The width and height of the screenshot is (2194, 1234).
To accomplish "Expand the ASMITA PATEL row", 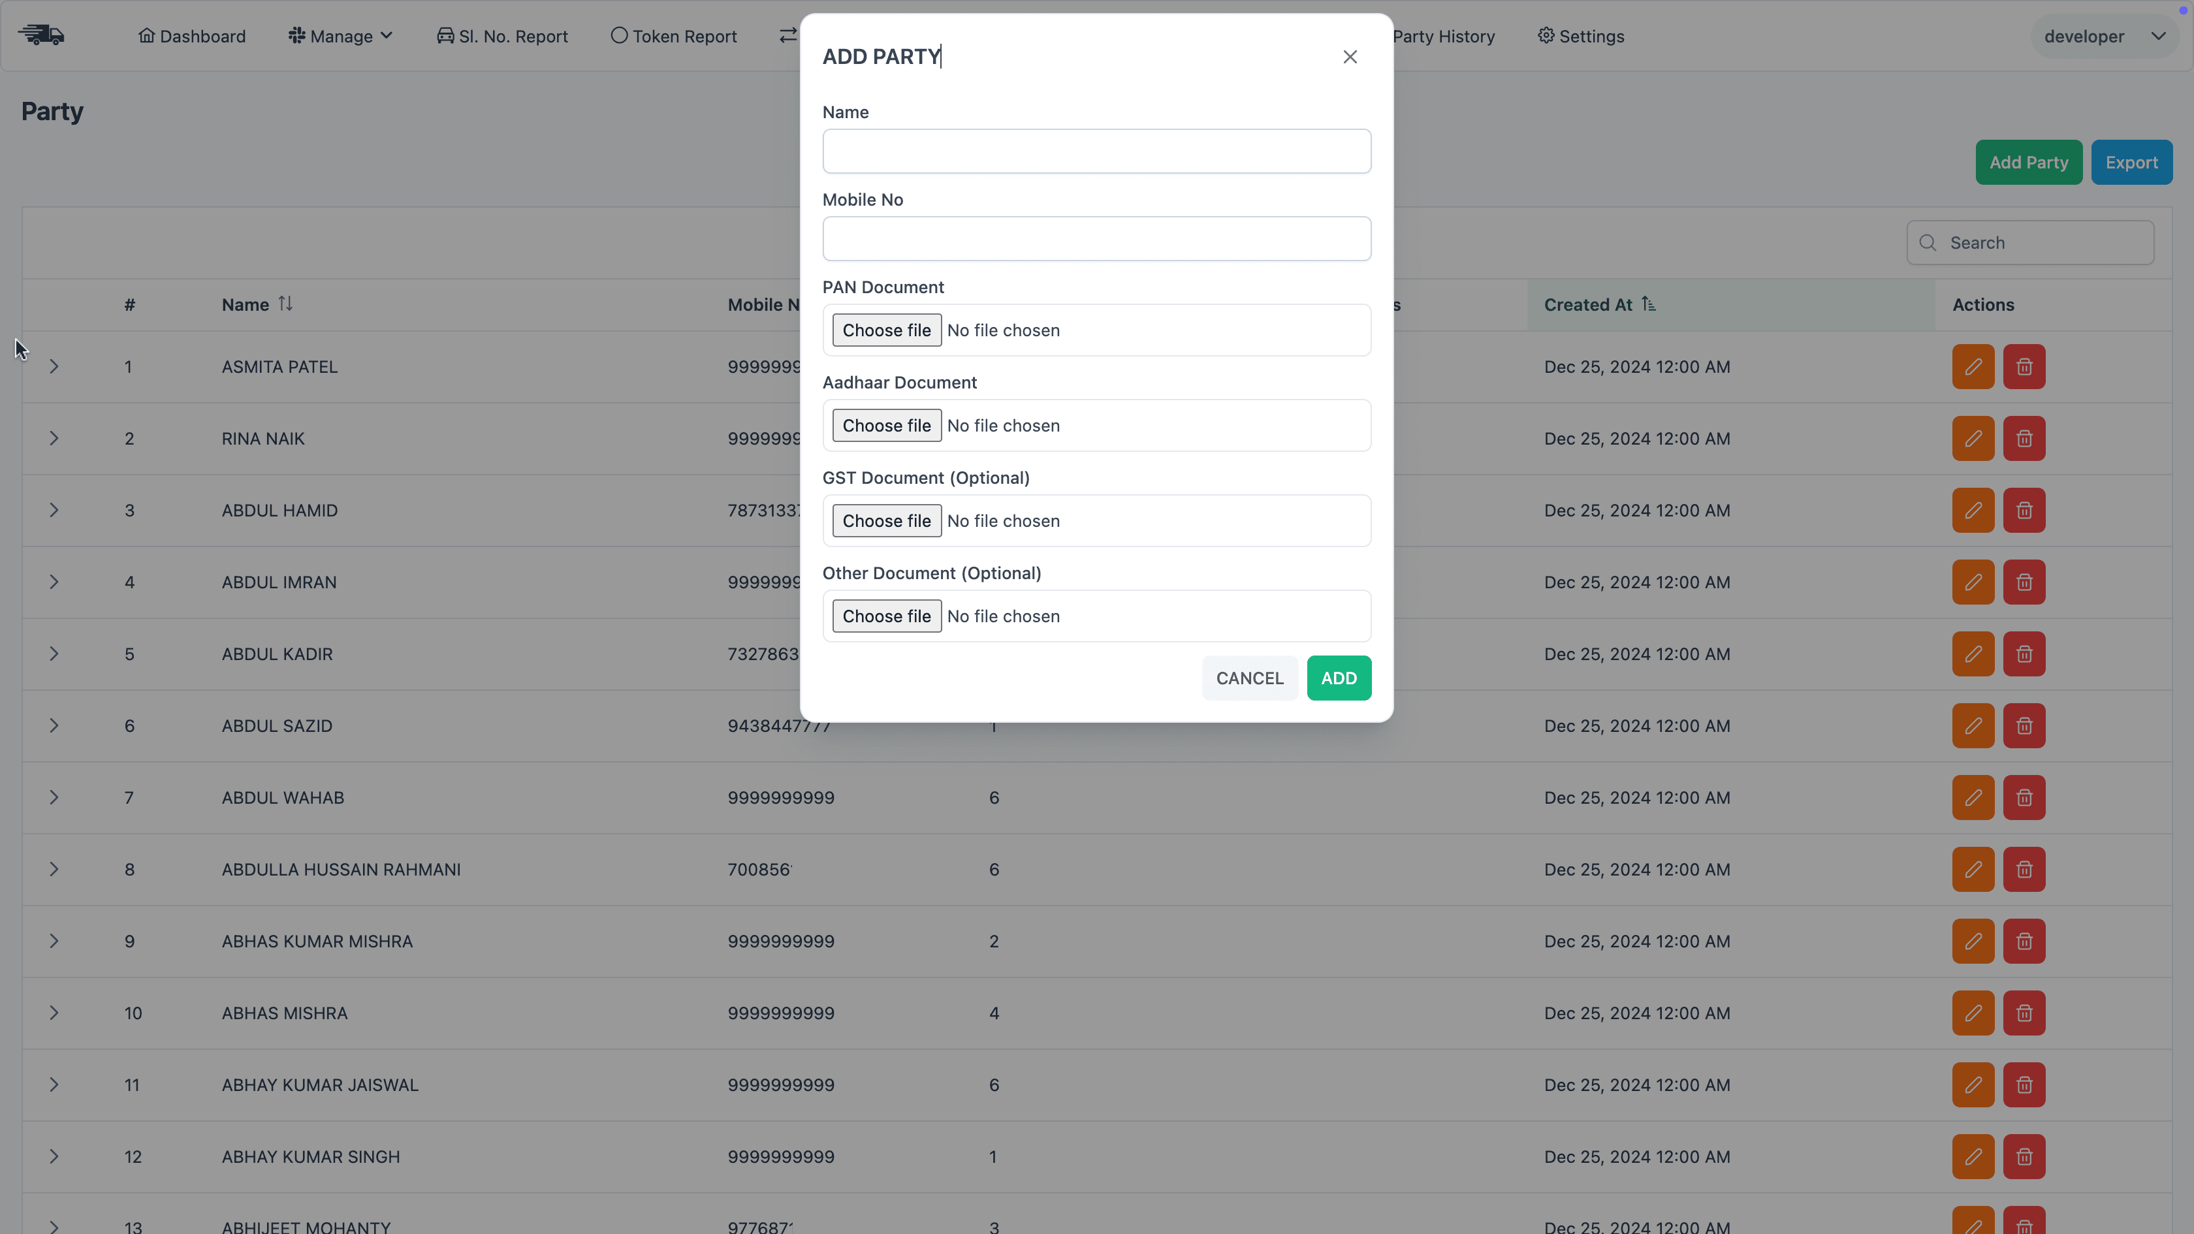I will pos(54,367).
